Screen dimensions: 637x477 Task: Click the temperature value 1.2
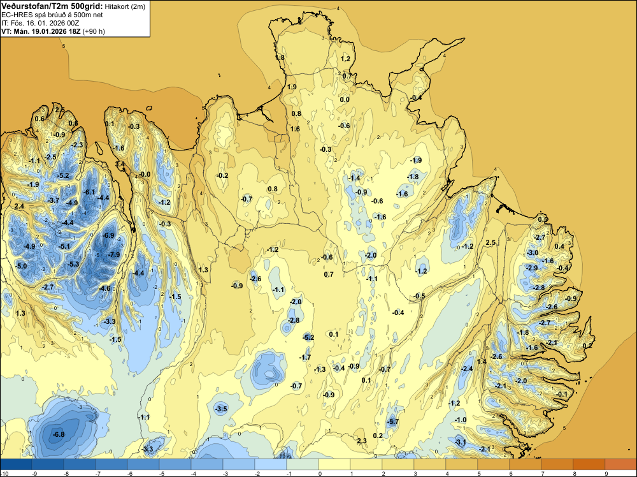click(345, 59)
